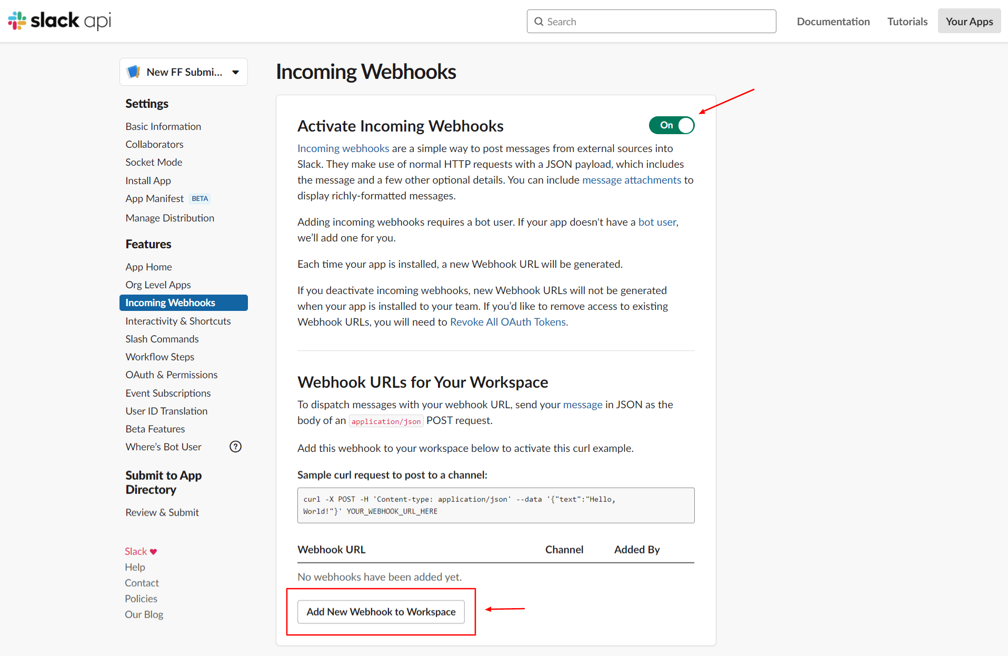Turn off Activate Incoming Webhooks

[671, 125]
